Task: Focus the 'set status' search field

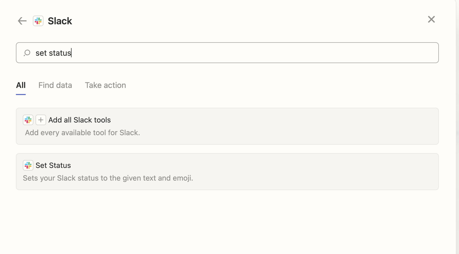Action: point(227,53)
